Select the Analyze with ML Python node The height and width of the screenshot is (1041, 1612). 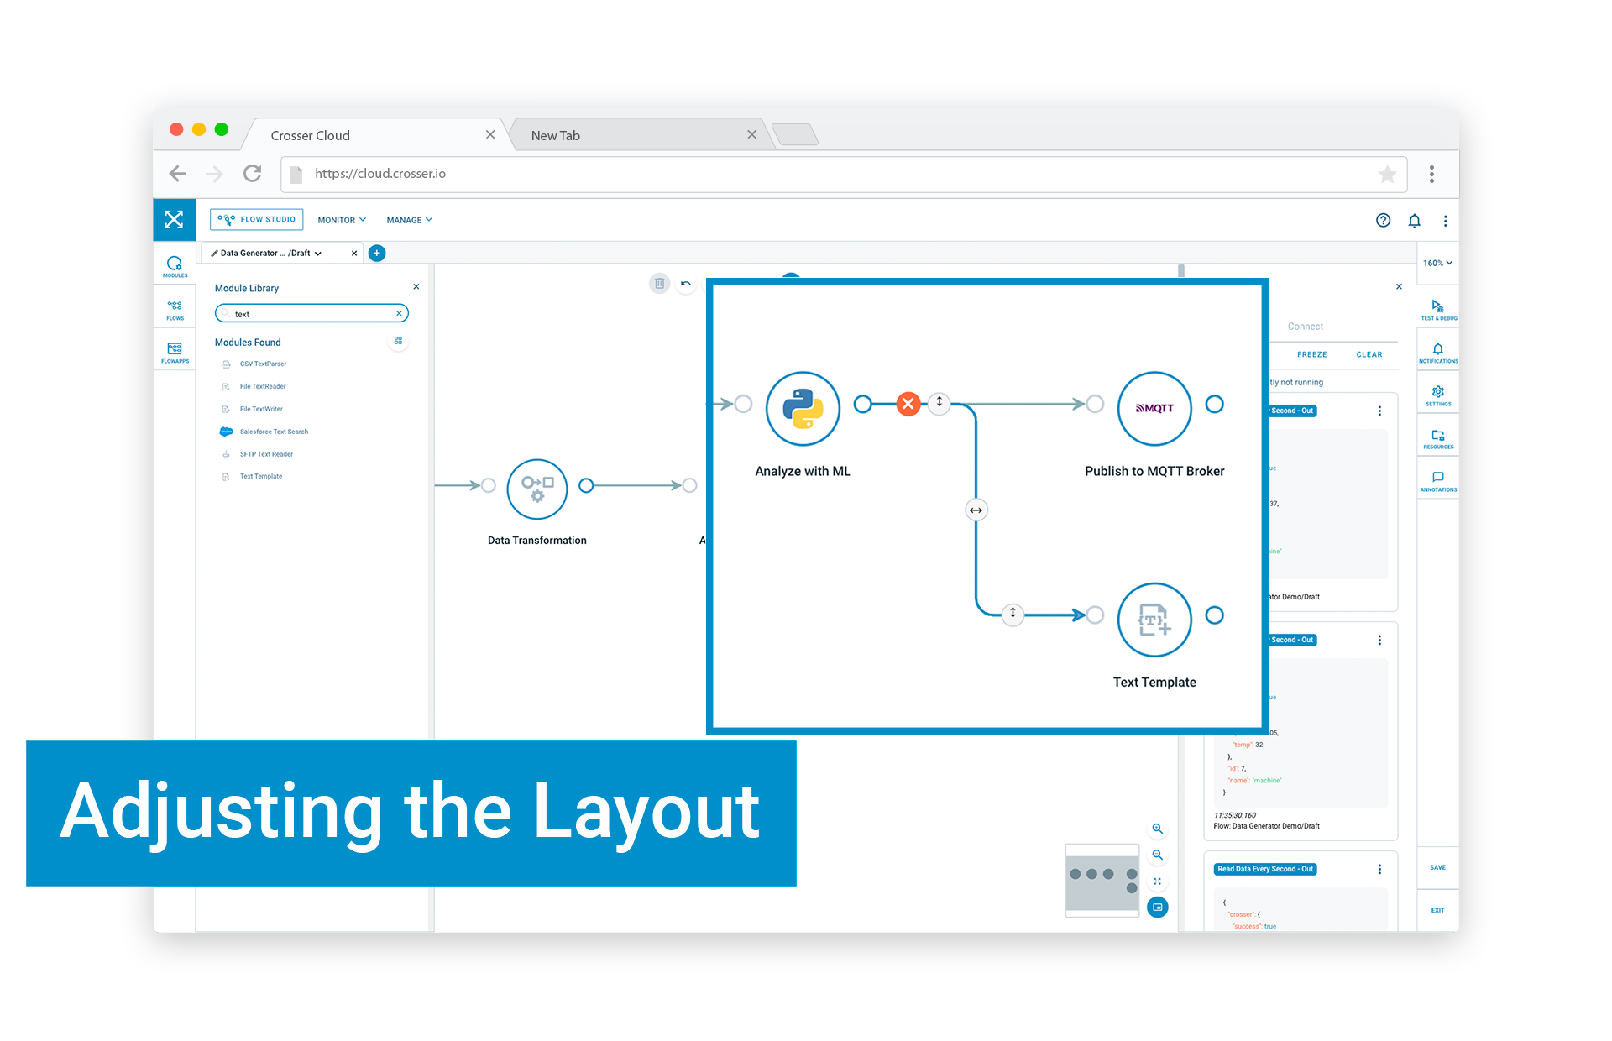click(803, 408)
